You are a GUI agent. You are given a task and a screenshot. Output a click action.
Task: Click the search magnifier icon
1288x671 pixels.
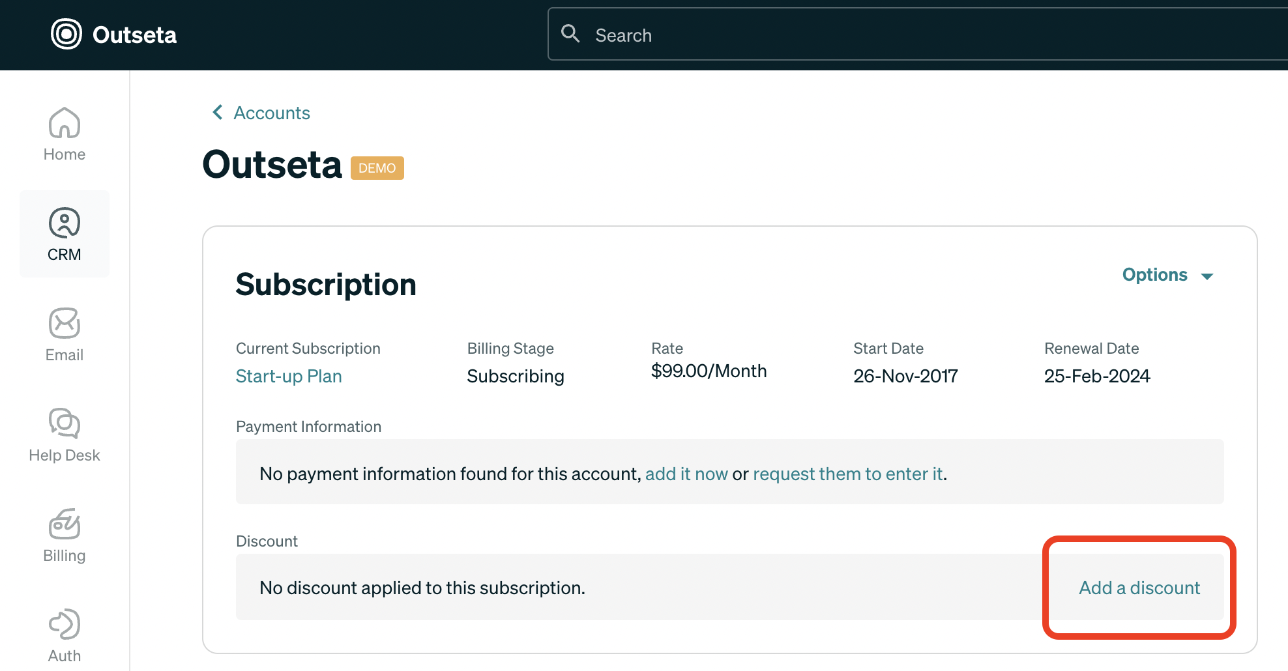click(570, 33)
